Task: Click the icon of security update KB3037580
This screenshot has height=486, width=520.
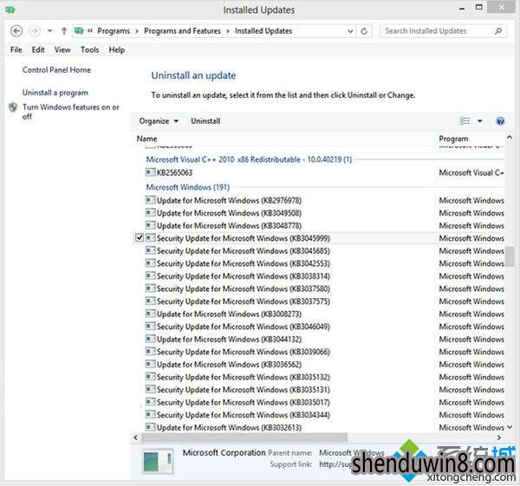Action: (x=151, y=288)
